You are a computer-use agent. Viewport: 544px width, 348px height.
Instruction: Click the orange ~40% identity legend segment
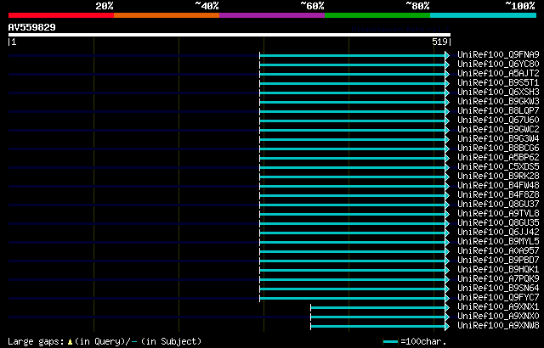(167, 15)
